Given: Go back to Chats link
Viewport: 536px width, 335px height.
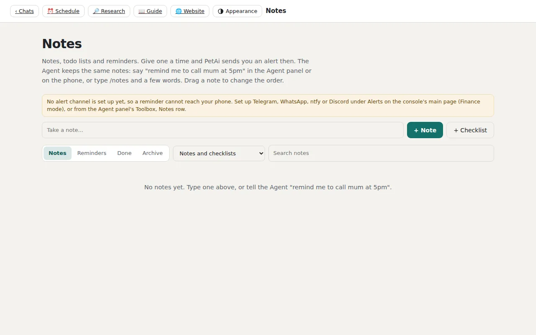Looking at the screenshot, I should pyautogui.click(x=24, y=11).
